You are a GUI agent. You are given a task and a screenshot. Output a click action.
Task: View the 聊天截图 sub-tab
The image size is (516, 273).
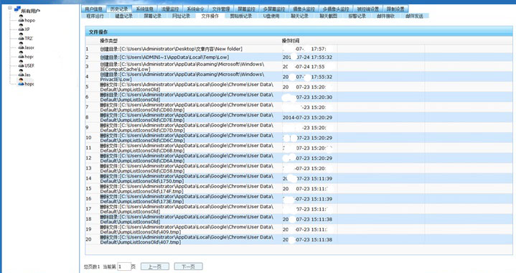[329, 16]
